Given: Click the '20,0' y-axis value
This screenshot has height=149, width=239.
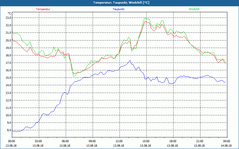Looking at the screenshot, I should [x=9, y=40].
